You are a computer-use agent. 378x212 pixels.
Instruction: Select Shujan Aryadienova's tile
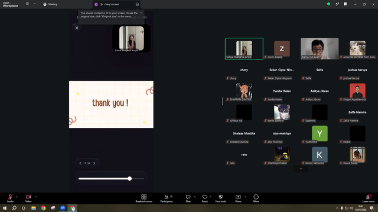click(357, 91)
